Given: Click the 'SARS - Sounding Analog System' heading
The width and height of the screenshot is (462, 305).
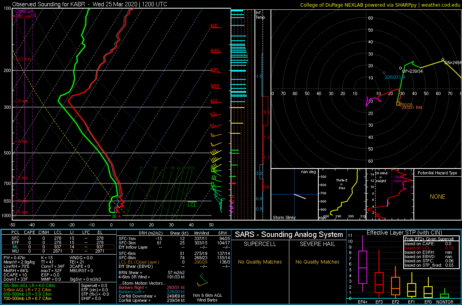Looking at the screenshot, I should click(x=289, y=235).
